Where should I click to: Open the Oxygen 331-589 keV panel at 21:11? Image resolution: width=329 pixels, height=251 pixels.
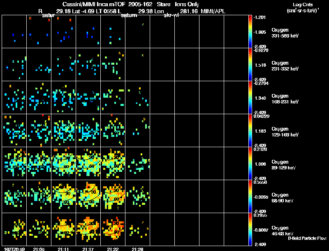tap(64, 32)
